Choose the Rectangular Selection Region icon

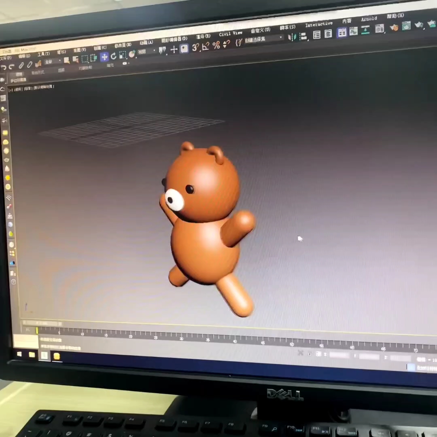pos(85,59)
